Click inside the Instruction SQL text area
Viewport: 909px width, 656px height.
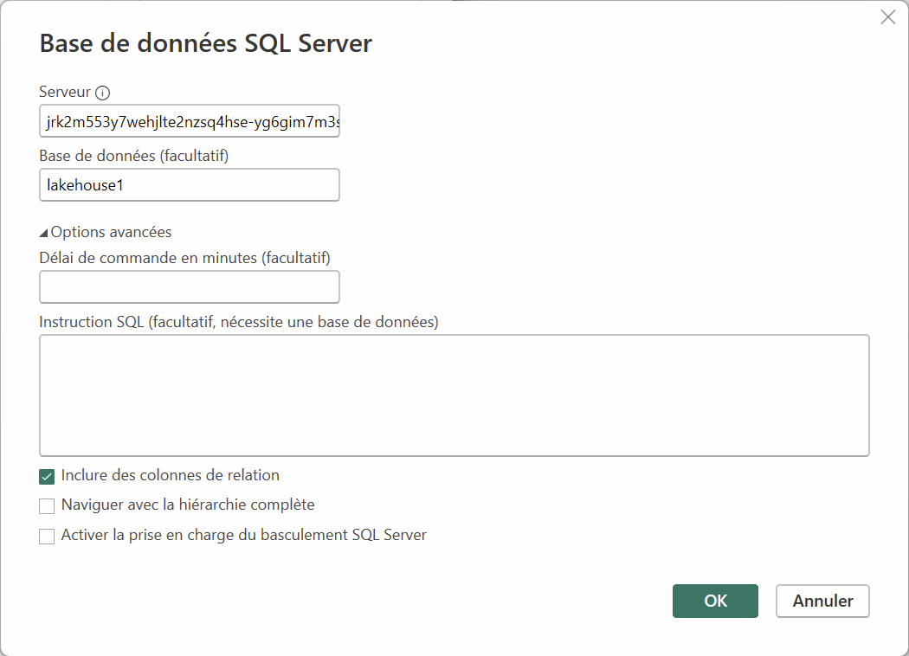pyautogui.click(x=454, y=395)
